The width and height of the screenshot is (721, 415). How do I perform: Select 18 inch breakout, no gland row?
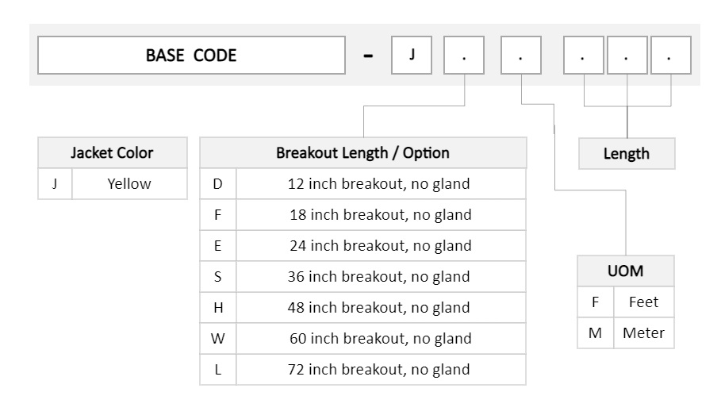[362, 214]
